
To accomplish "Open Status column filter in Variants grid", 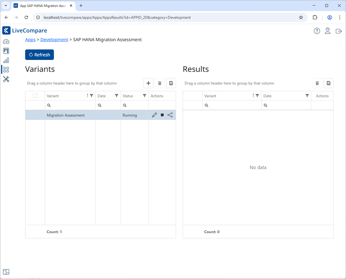I will 145,95.
